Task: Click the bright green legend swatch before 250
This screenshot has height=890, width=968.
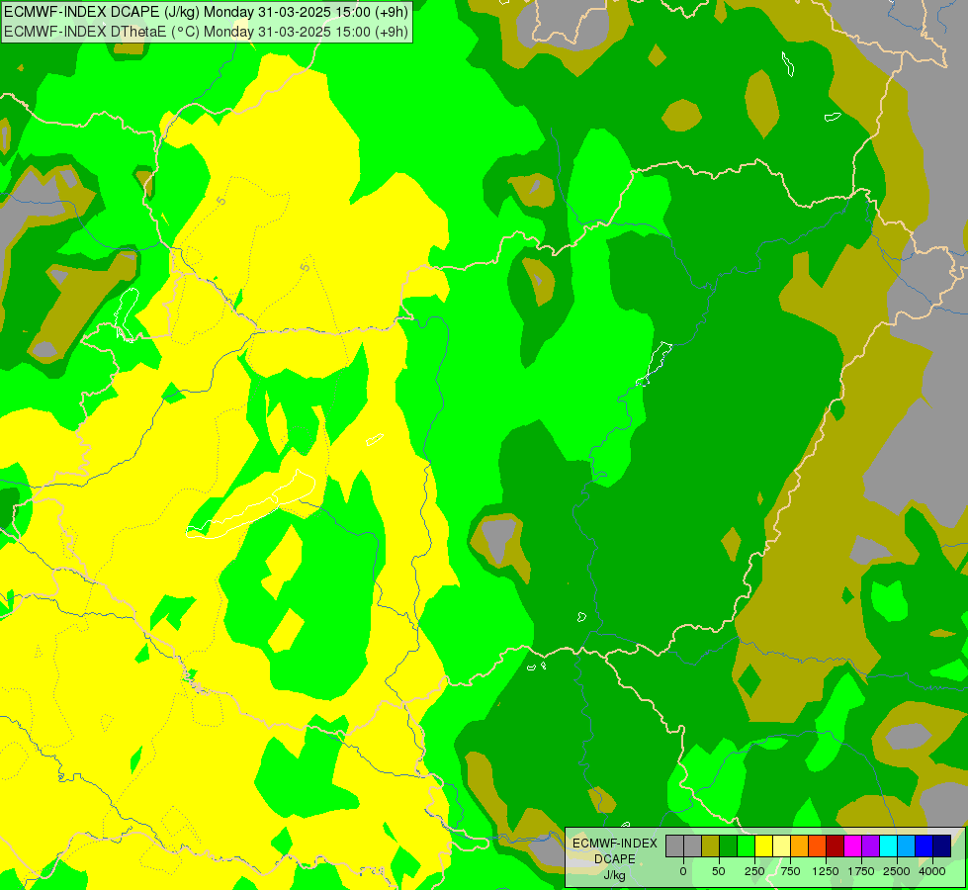Action: click(x=746, y=846)
